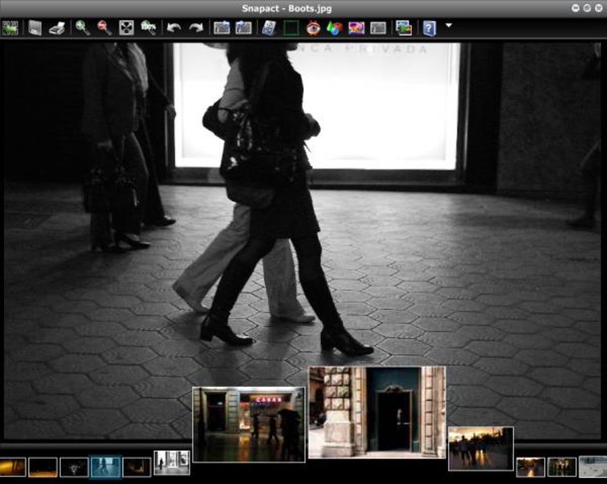Click the stacked photos icon
This screenshot has height=484, width=607.
pos(403,28)
